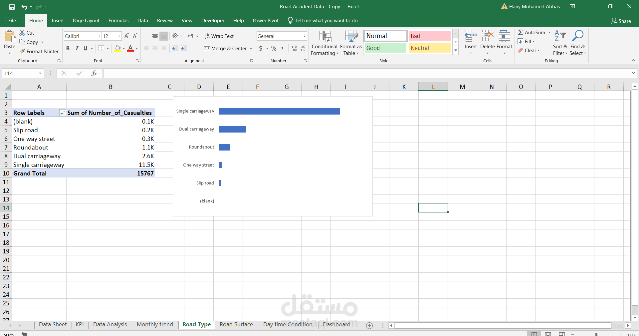Image resolution: width=639 pixels, height=336 pixels.
Task: Toggle Merge & Center on selection
Action: (226, 48)
